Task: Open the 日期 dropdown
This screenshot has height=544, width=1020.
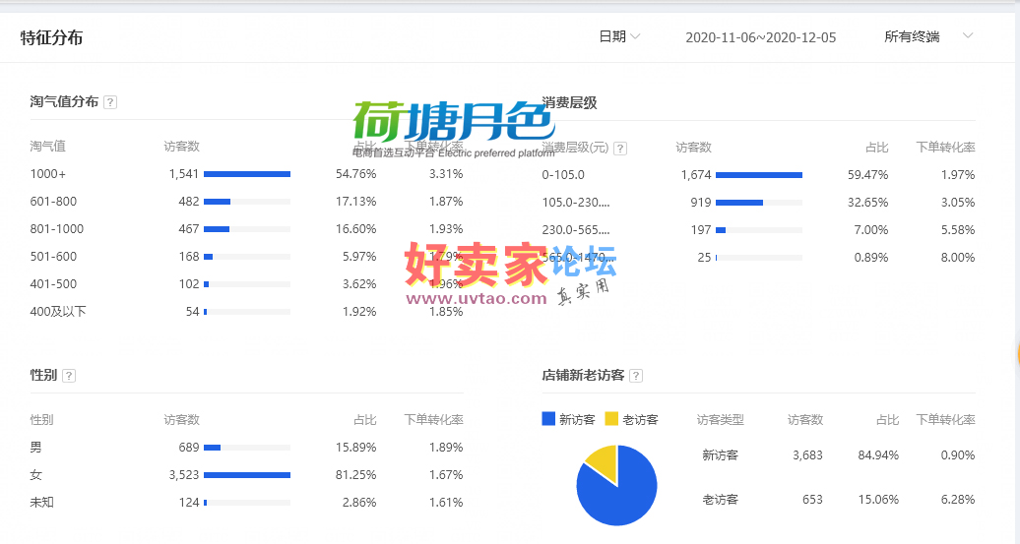Action: pos(619,36)
